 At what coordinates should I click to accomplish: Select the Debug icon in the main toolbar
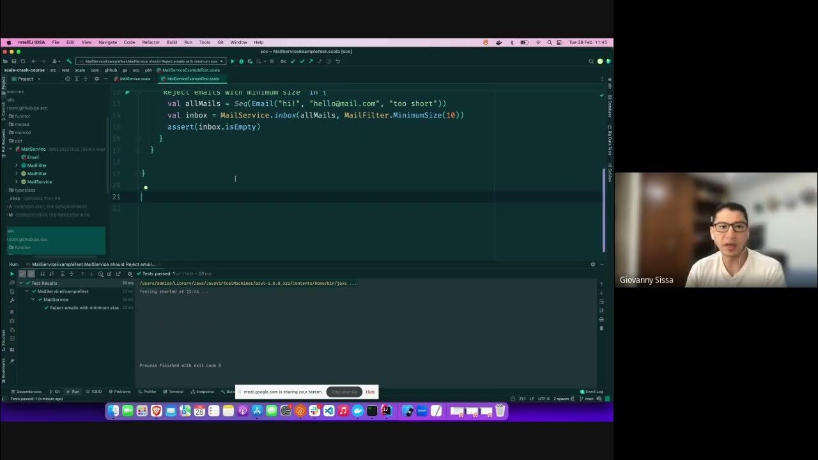point(242,61)
